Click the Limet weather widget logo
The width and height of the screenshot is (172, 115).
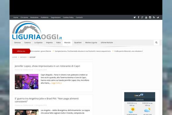coord(140,95)
